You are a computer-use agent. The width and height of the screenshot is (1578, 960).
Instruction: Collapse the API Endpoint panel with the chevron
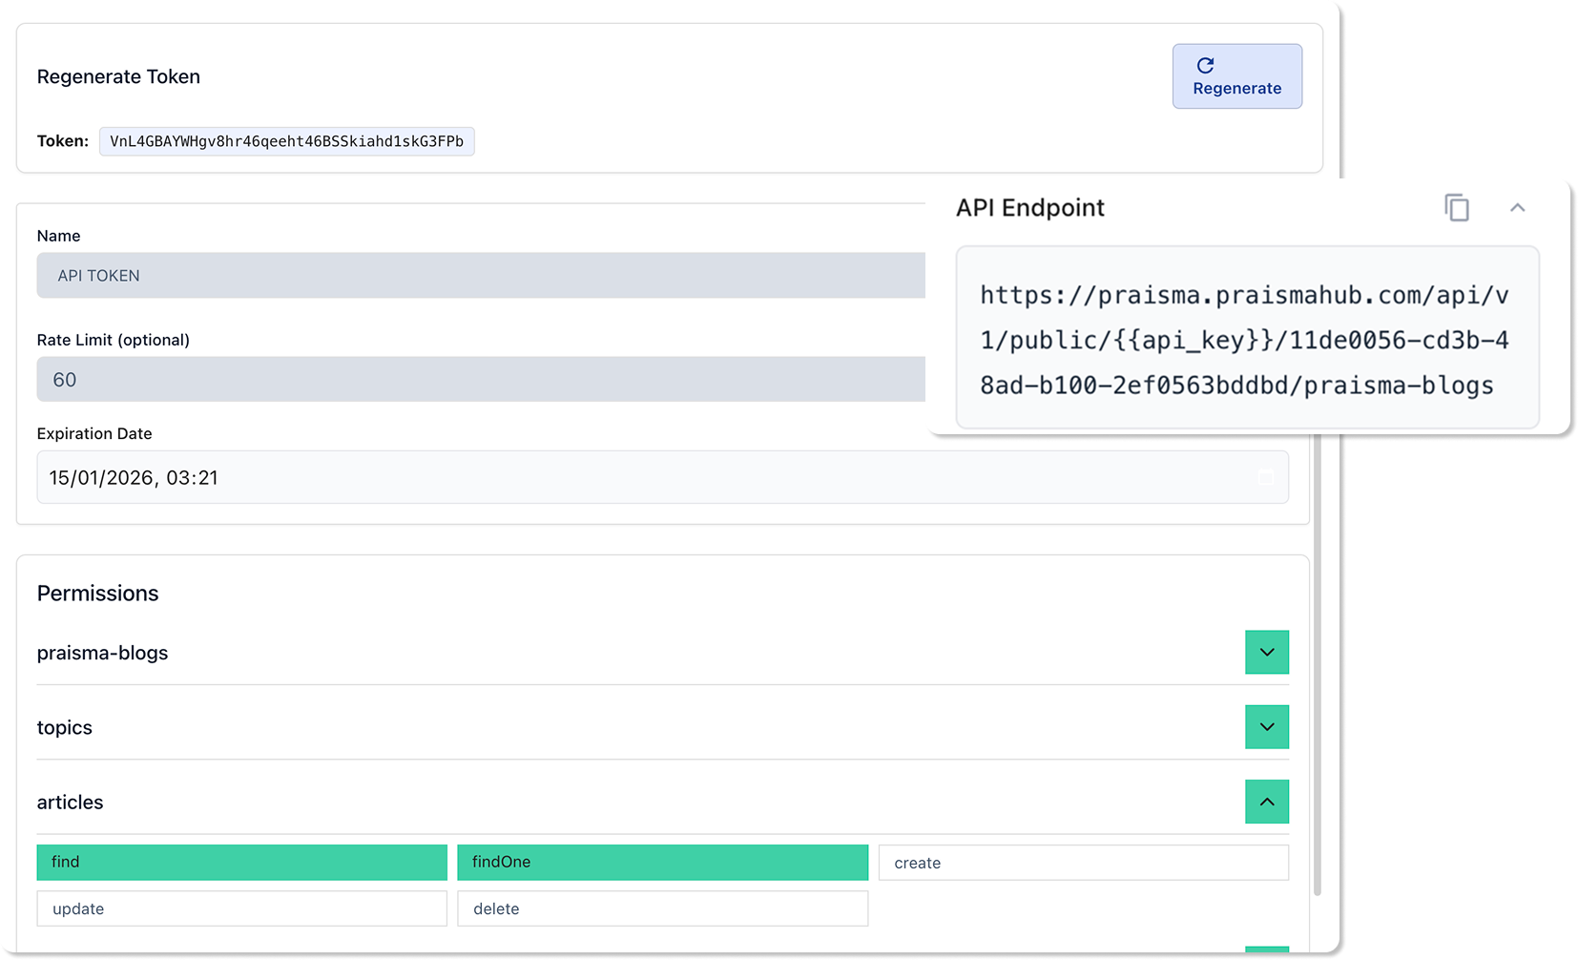pos(1518,207)
